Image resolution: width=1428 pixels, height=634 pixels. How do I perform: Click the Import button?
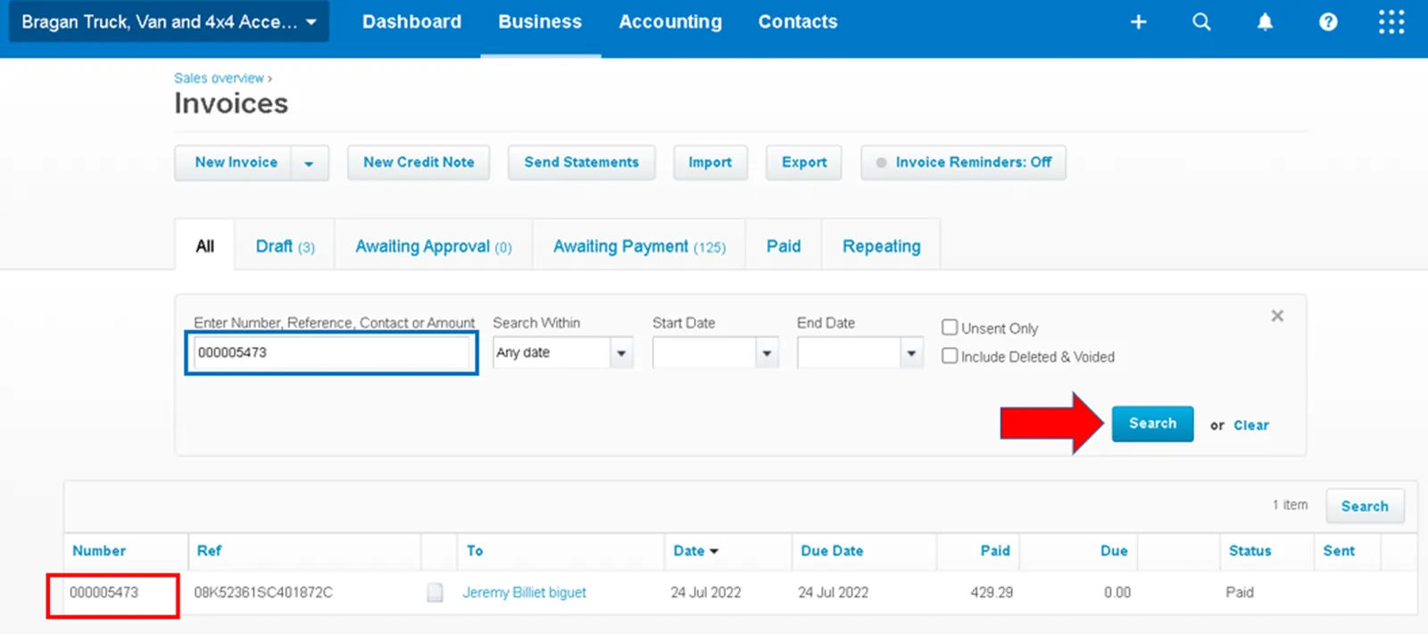tap(710, 162)
